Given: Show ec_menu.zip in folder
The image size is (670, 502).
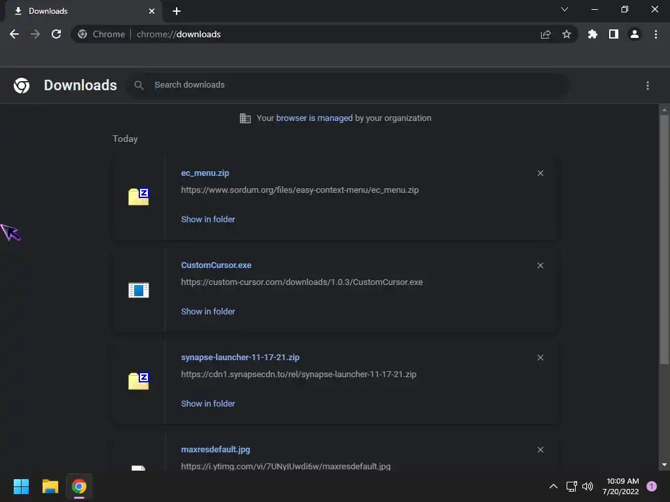Looking at the screenshot, I should (208, 220).
